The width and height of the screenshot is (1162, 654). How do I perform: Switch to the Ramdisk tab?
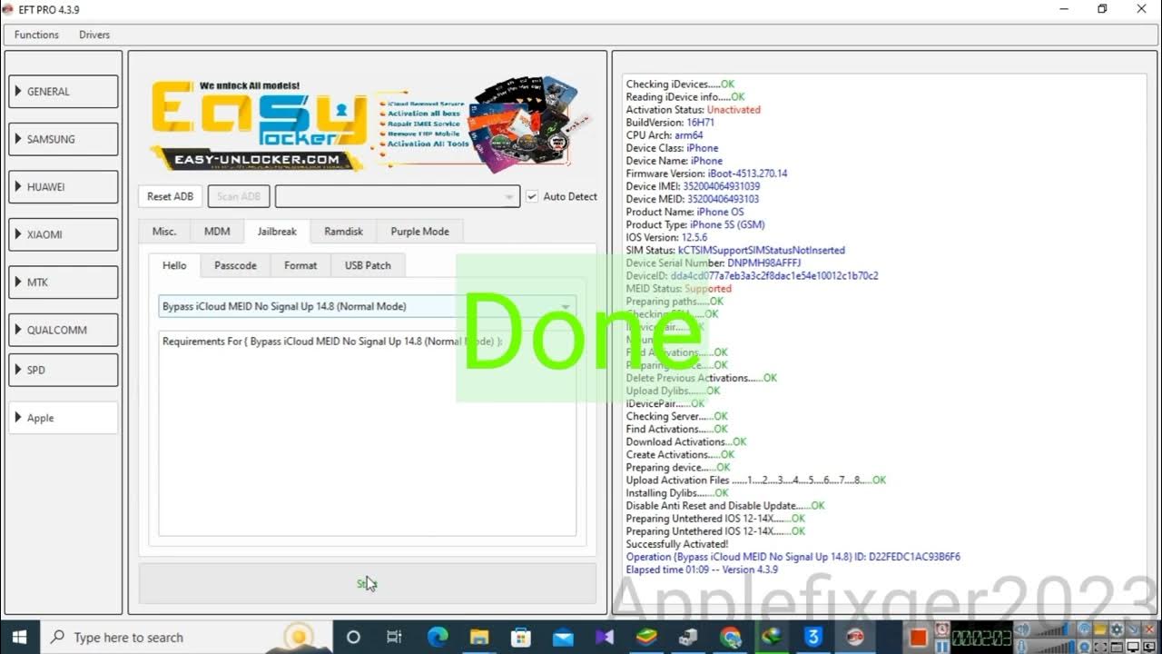point(344,232)
